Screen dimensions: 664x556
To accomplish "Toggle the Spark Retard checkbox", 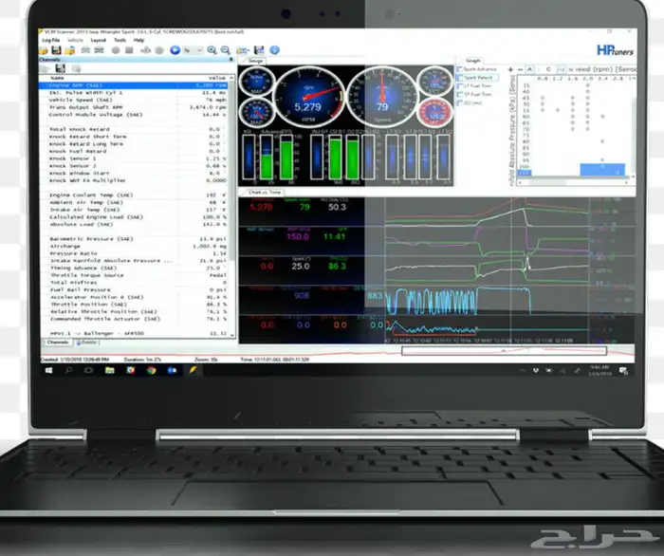I will (461, 78).
